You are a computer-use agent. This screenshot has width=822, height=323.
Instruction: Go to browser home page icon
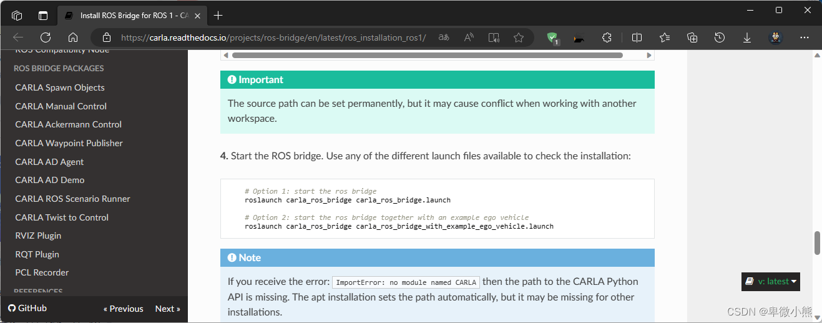(x=73, y=37)
